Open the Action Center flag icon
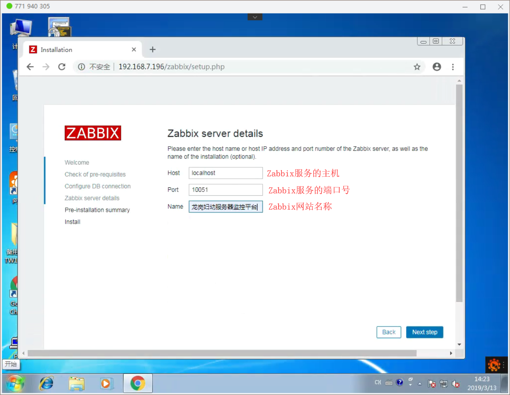 (x=432, y=384)
